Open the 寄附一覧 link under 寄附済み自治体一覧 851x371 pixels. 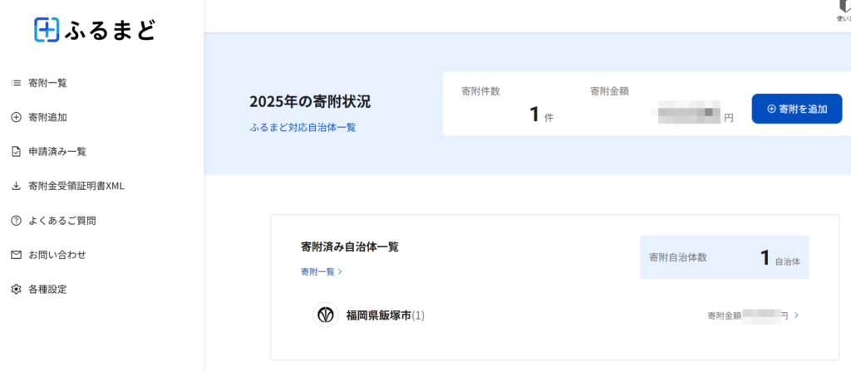(x=322, y=271)
